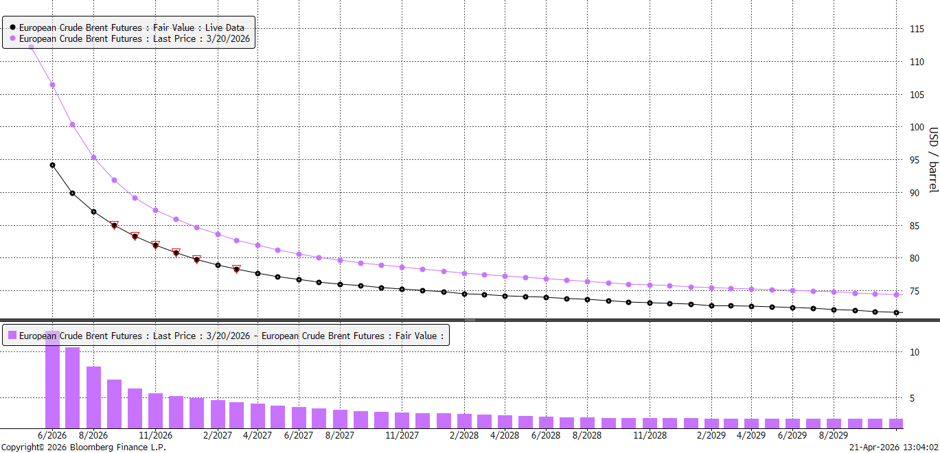Click the 100 price axis label
940x453 pixels.
pyautogui.click(x=917, y=127)
